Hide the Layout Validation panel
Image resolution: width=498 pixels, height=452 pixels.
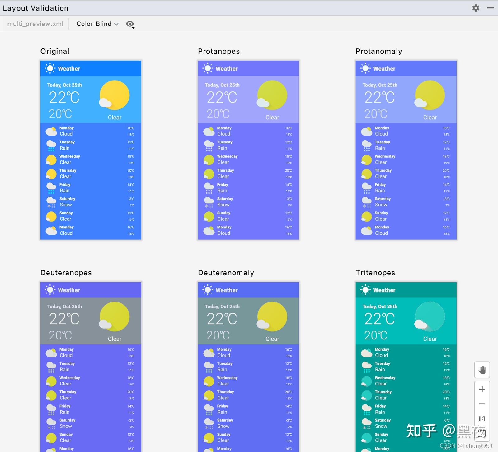click(489, 8)
